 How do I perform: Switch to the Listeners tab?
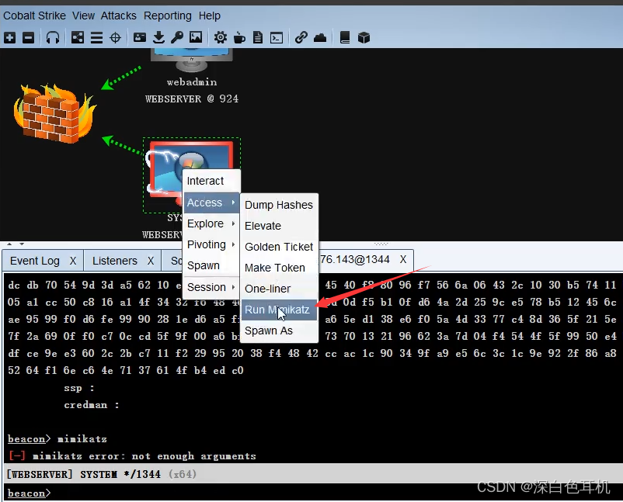coord(115,261)
